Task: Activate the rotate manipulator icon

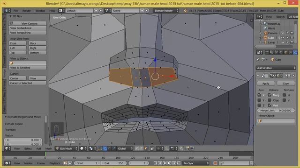Action: tap(109, 148)
